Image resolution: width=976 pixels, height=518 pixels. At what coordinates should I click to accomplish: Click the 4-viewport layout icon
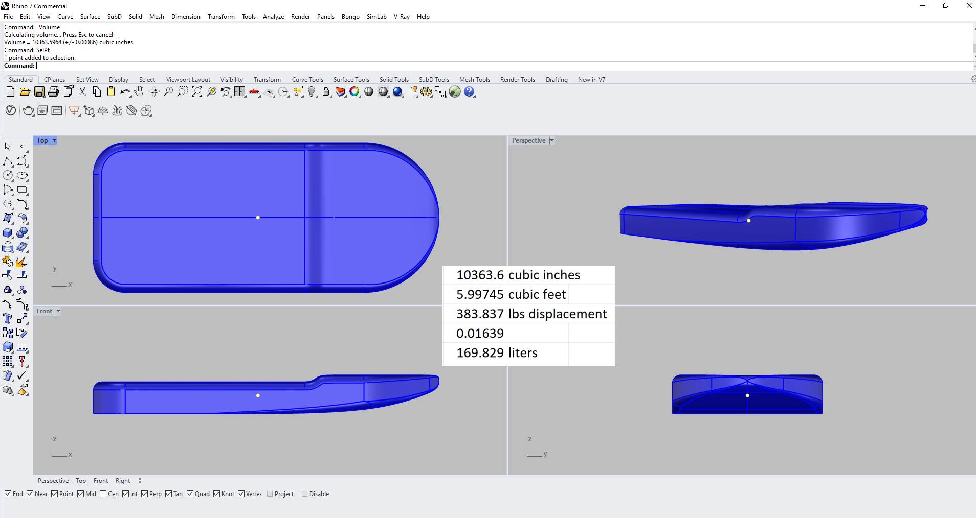240,92
